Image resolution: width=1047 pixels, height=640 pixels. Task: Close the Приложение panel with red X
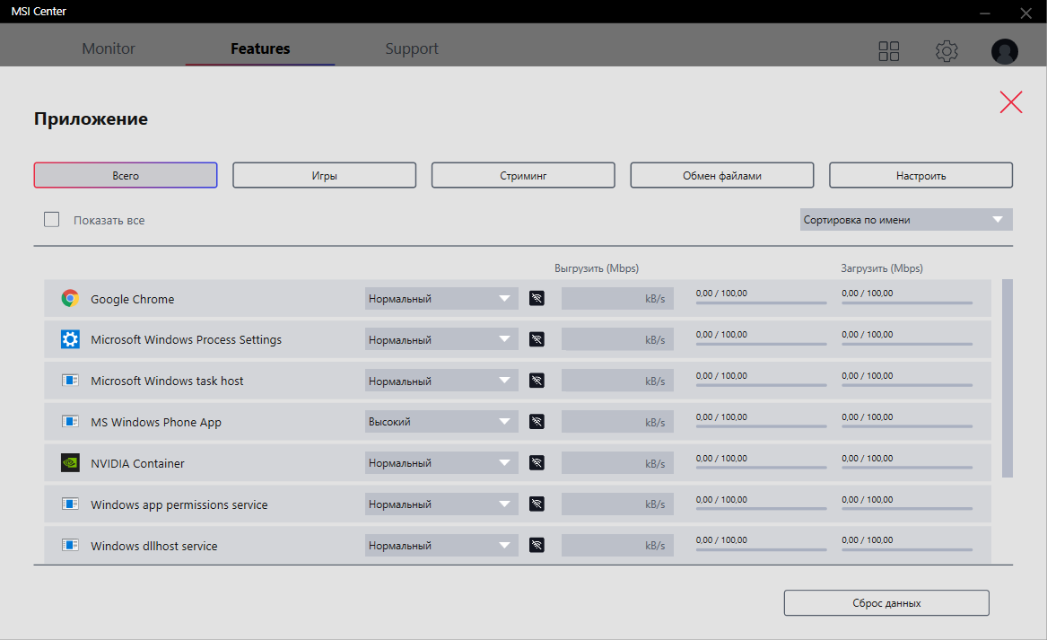1011,102
